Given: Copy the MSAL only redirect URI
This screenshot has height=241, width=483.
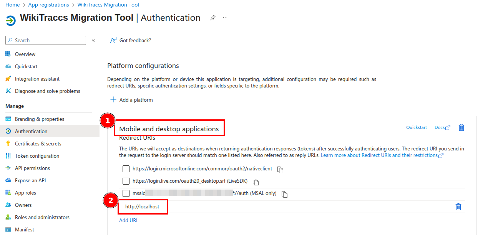Looking at the screenshot, I should [285, 194].
